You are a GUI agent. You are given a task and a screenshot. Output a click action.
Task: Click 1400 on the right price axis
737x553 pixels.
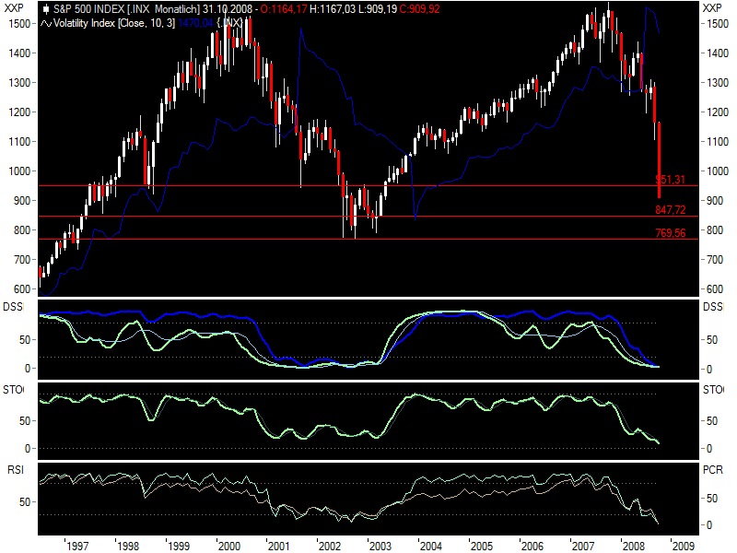718,53
